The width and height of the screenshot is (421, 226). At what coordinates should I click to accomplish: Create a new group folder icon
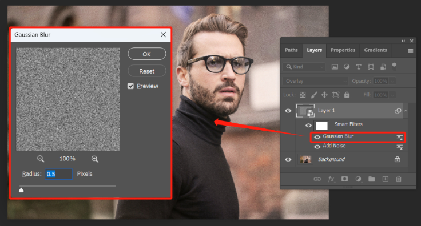point(372,179)
